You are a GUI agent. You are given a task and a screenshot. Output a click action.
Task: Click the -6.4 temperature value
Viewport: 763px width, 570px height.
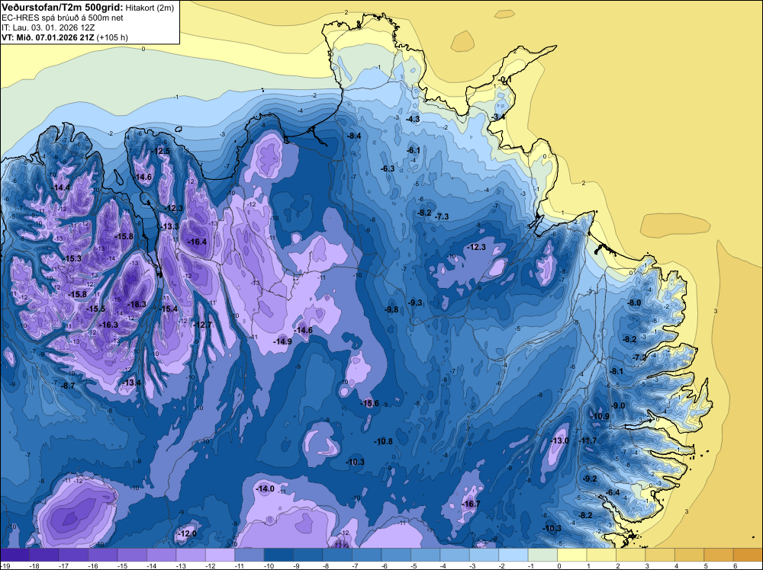coord(613,492)
